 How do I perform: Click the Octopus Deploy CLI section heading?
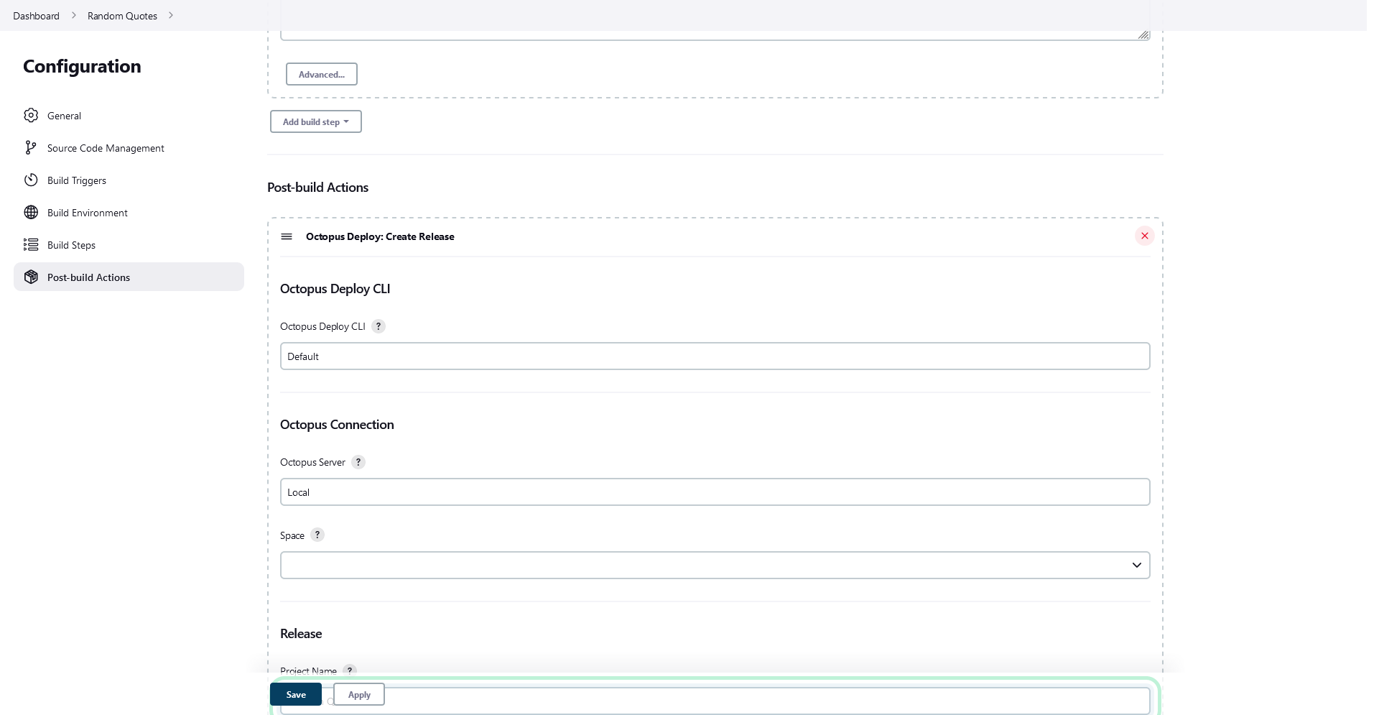click(335, 288)
